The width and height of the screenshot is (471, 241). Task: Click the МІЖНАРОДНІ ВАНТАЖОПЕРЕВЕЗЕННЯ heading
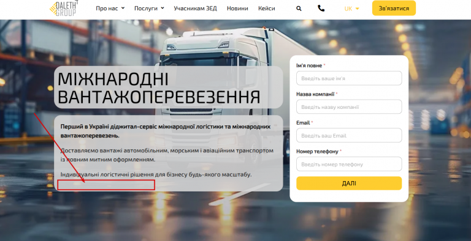159,88
